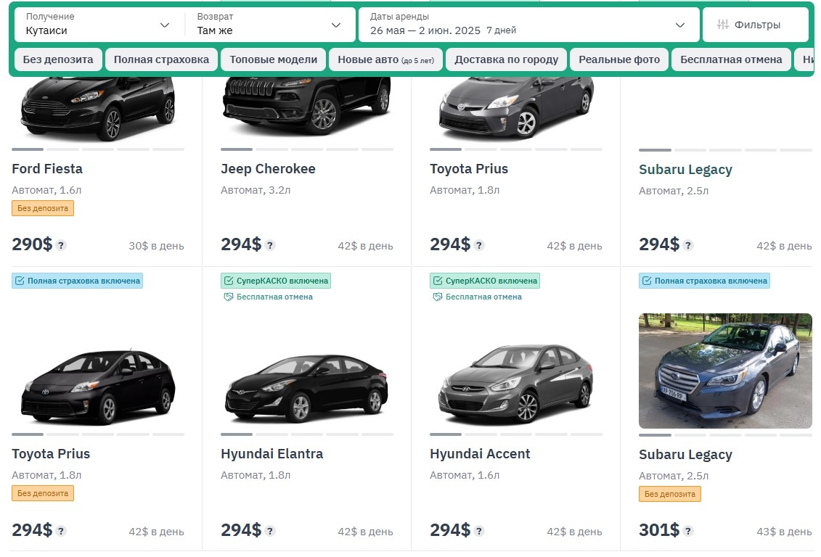Click the sliders icon inside the Фильтры button
Image resolution: width=821 pixels, height=557 pixels.
[723, 24]
